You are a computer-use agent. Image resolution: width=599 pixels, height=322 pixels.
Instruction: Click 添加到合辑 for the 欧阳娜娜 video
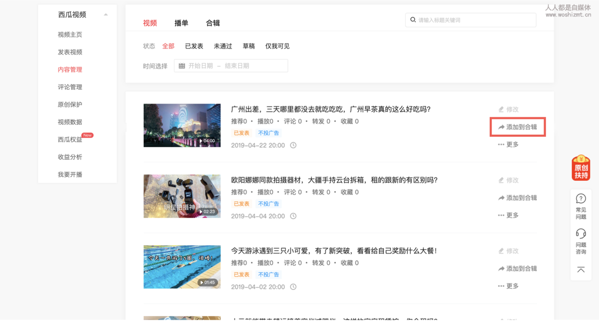pyautogui.click(x=518, y=198)
